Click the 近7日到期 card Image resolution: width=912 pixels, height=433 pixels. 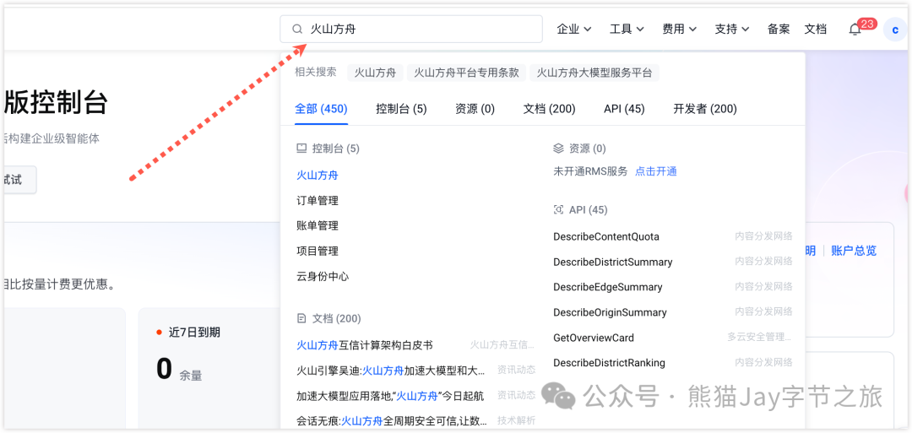pyautogui.click(x=209, y=370)
